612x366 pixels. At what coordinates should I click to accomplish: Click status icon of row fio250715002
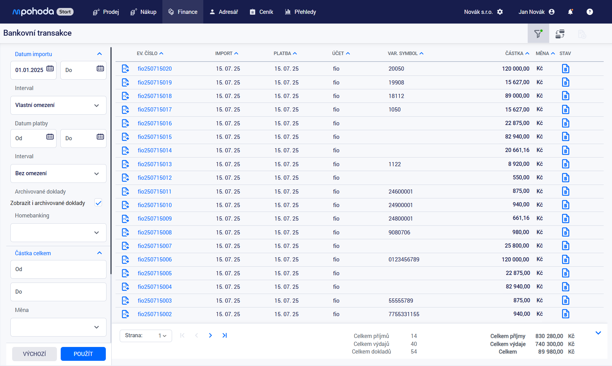(566, 314)
